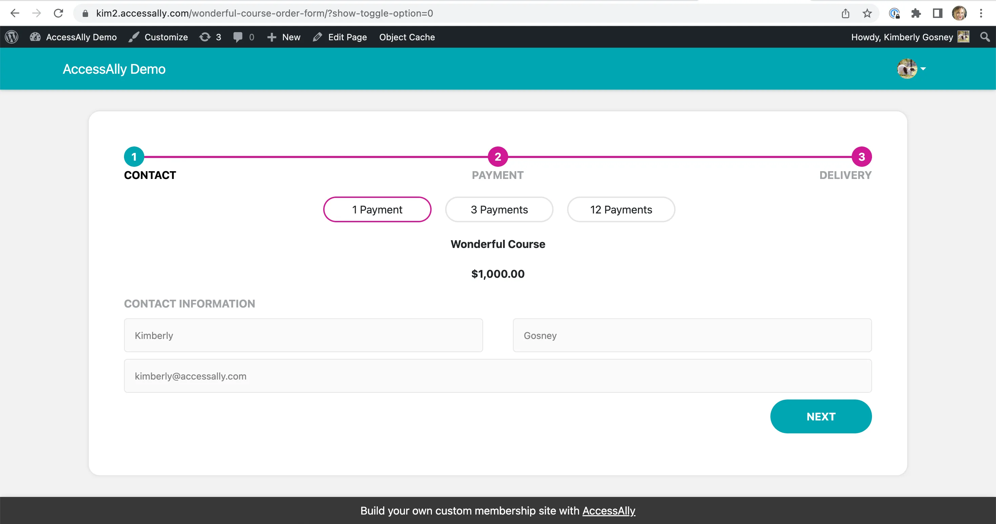Click the browser extensions puzzle icon
996x524 pixels.
point(916,13)
